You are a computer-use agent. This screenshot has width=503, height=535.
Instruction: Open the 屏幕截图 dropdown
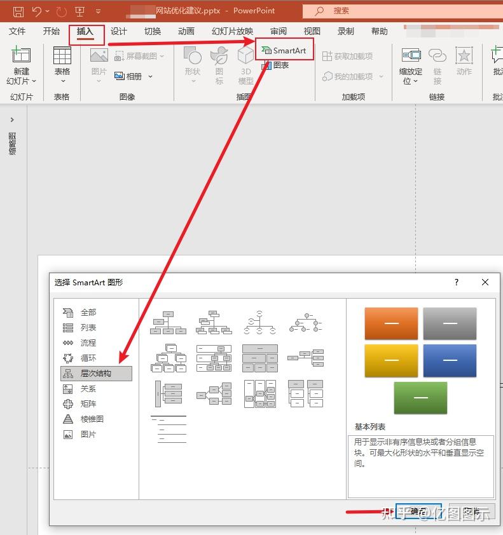(x=140, y=56)
